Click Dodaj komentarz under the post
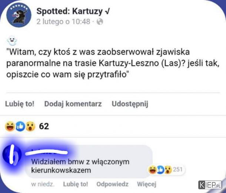The height and width of the screenshot is (193, 226). pos(73,104)
